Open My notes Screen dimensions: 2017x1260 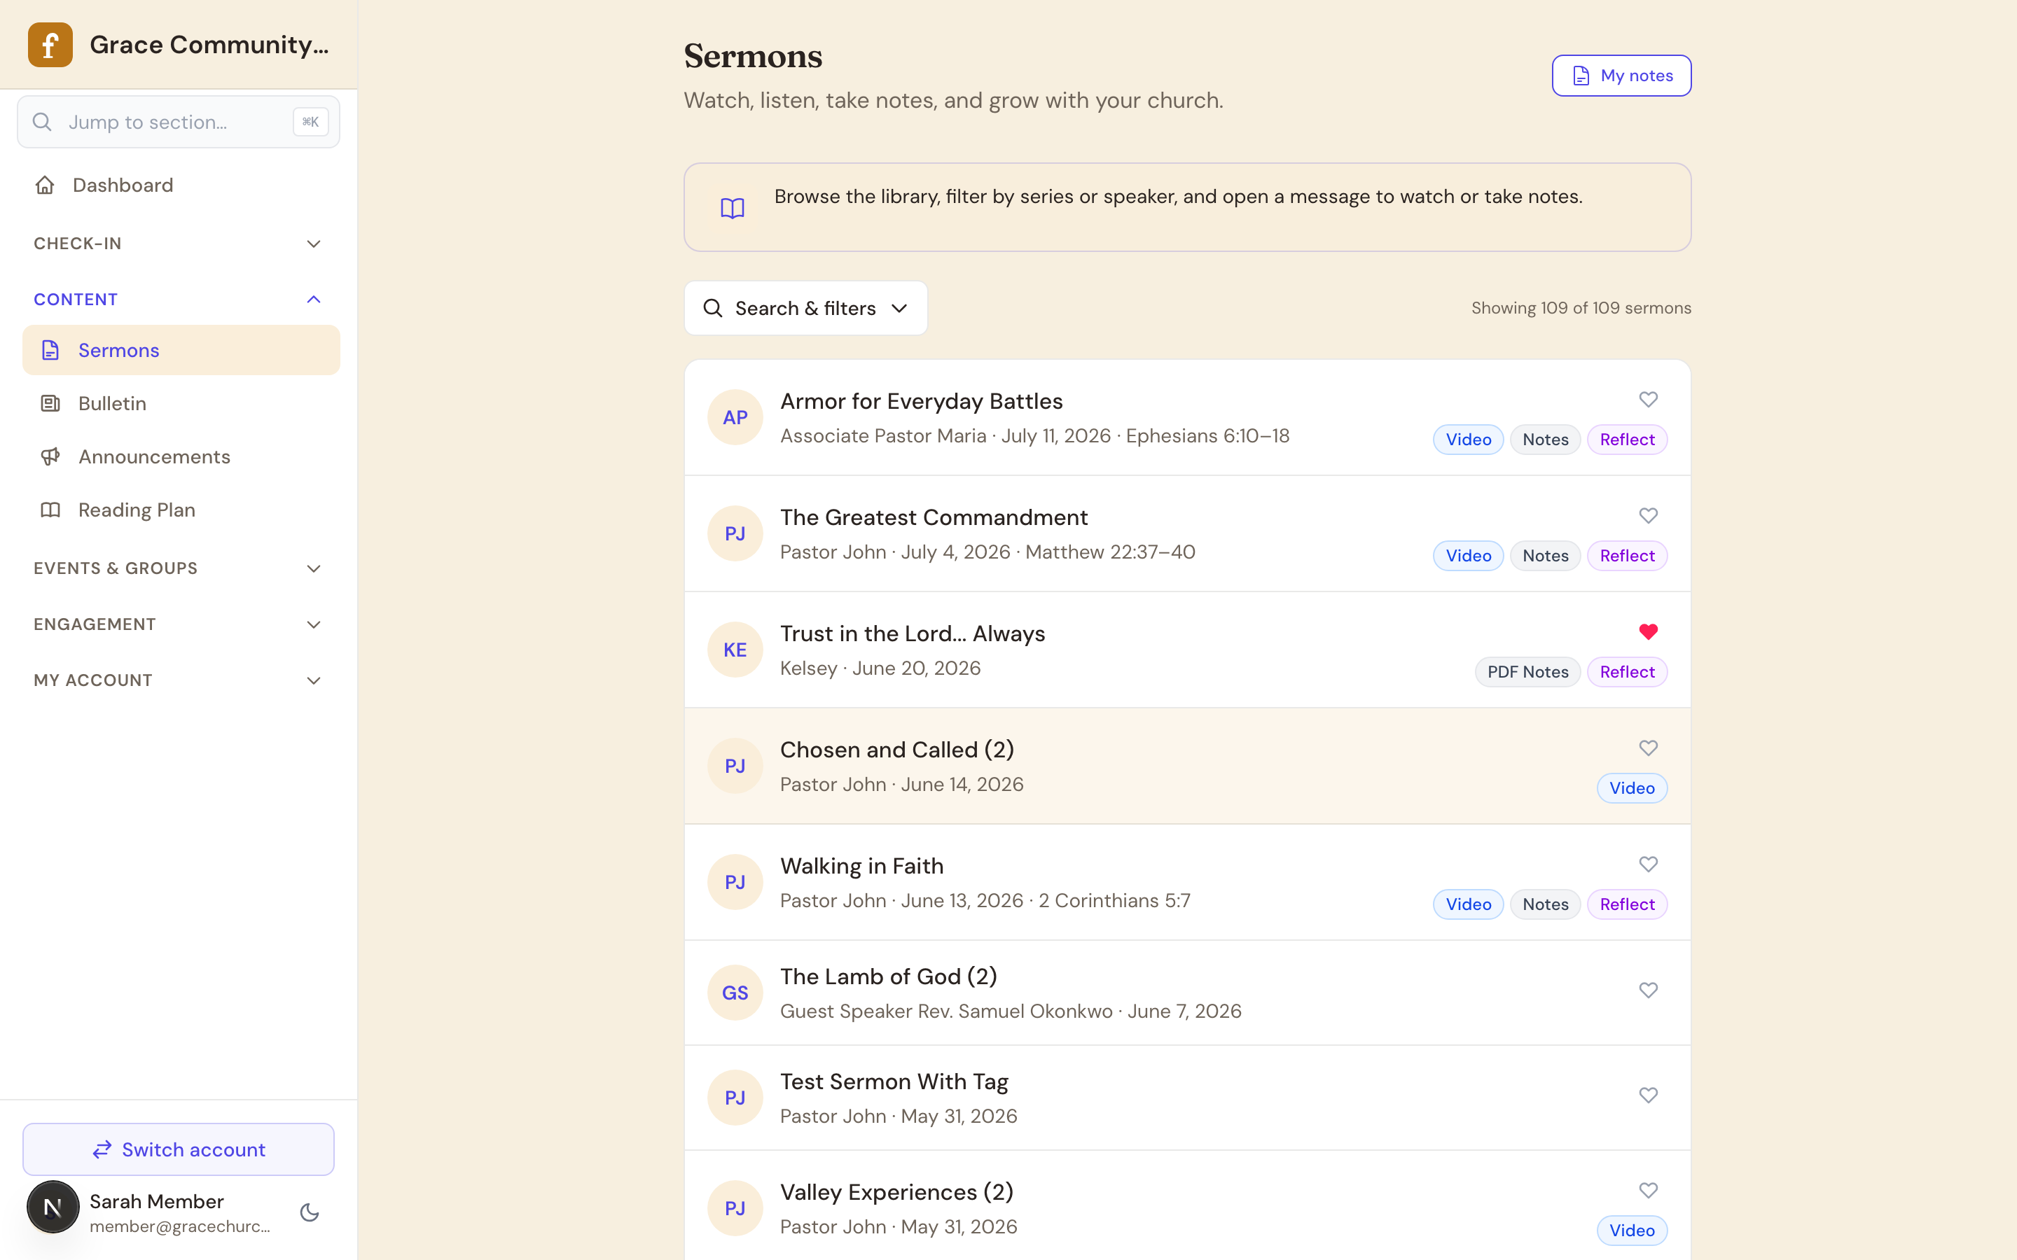1621,76
